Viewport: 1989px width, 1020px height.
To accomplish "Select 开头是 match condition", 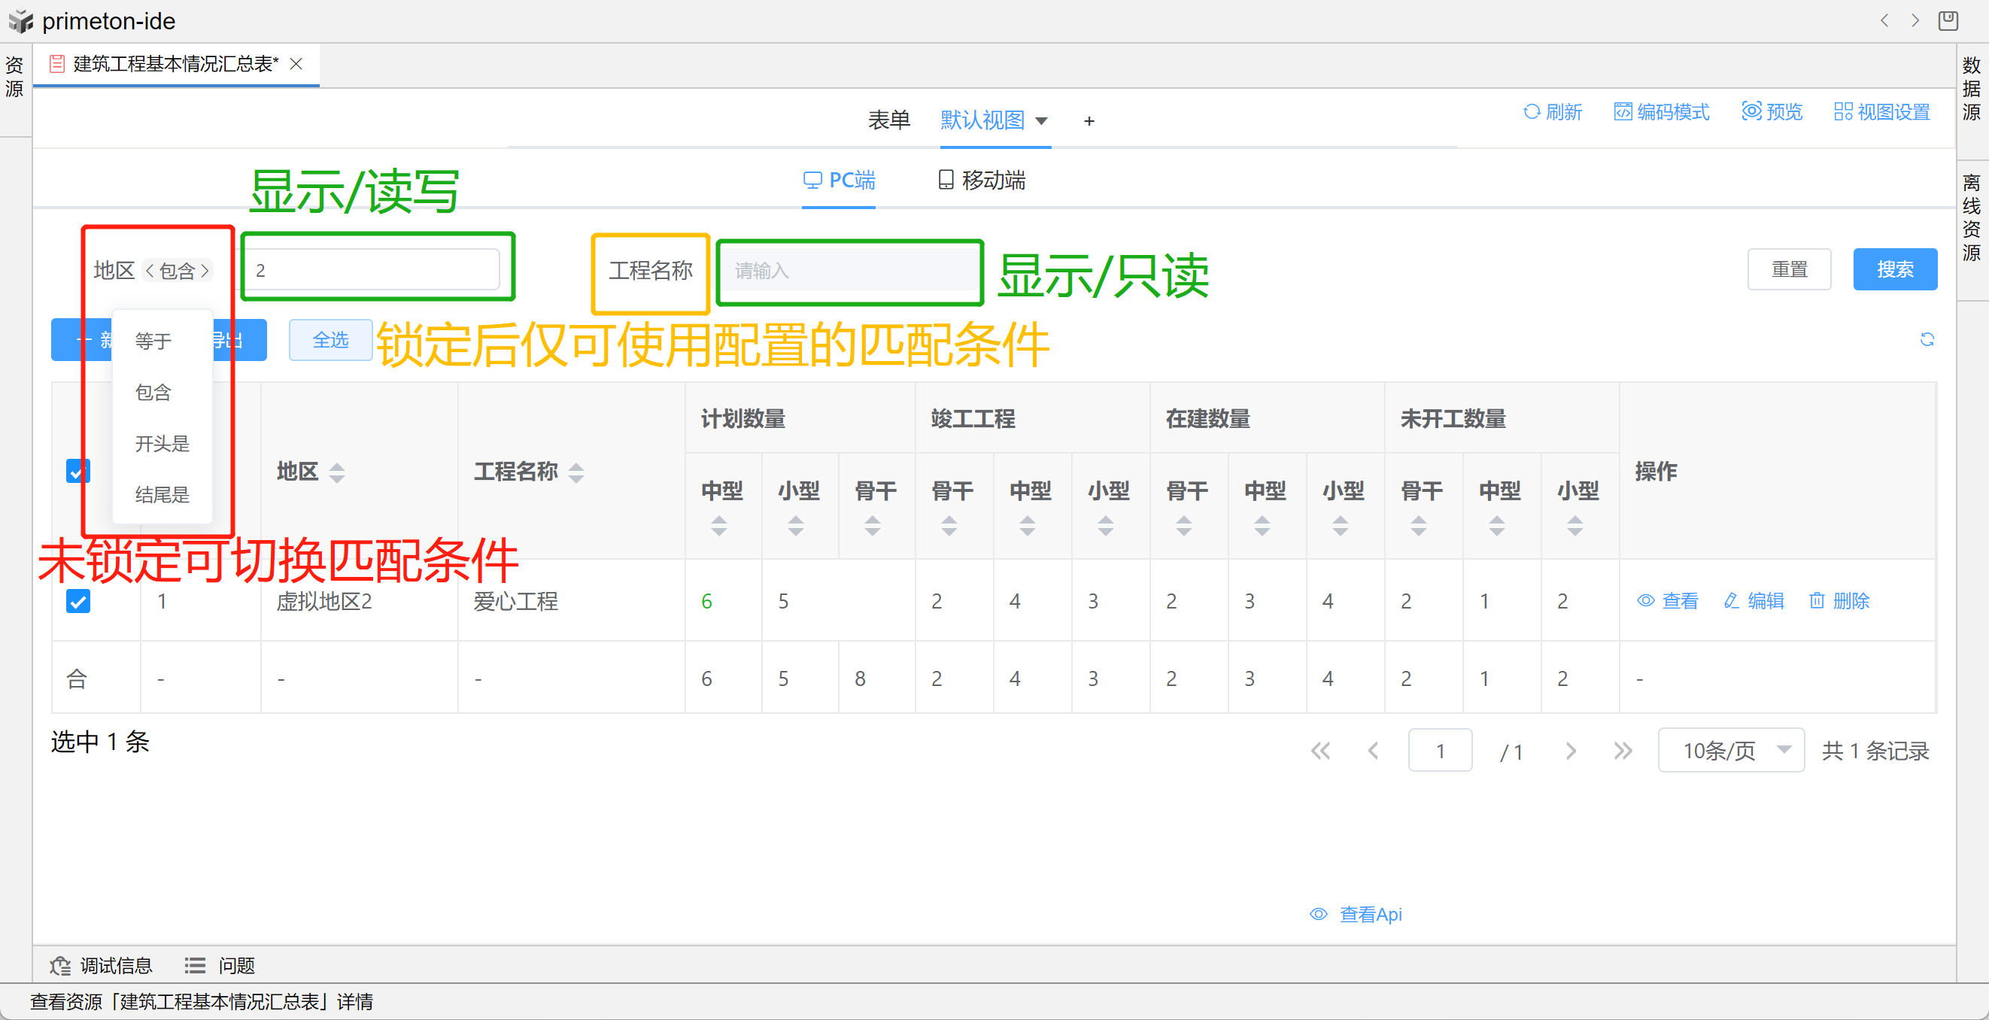I will [x=162, y=444].
